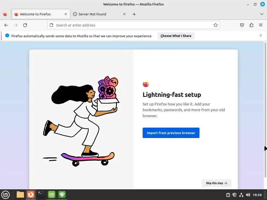Open the update manager shield tray icon
The width and height of the screenshot is (267, 200).
click(x=234, y=195)
